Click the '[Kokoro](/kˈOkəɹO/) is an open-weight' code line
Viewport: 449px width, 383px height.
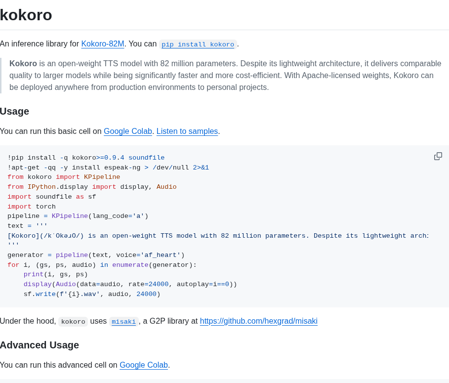click(x=218, y=236)
